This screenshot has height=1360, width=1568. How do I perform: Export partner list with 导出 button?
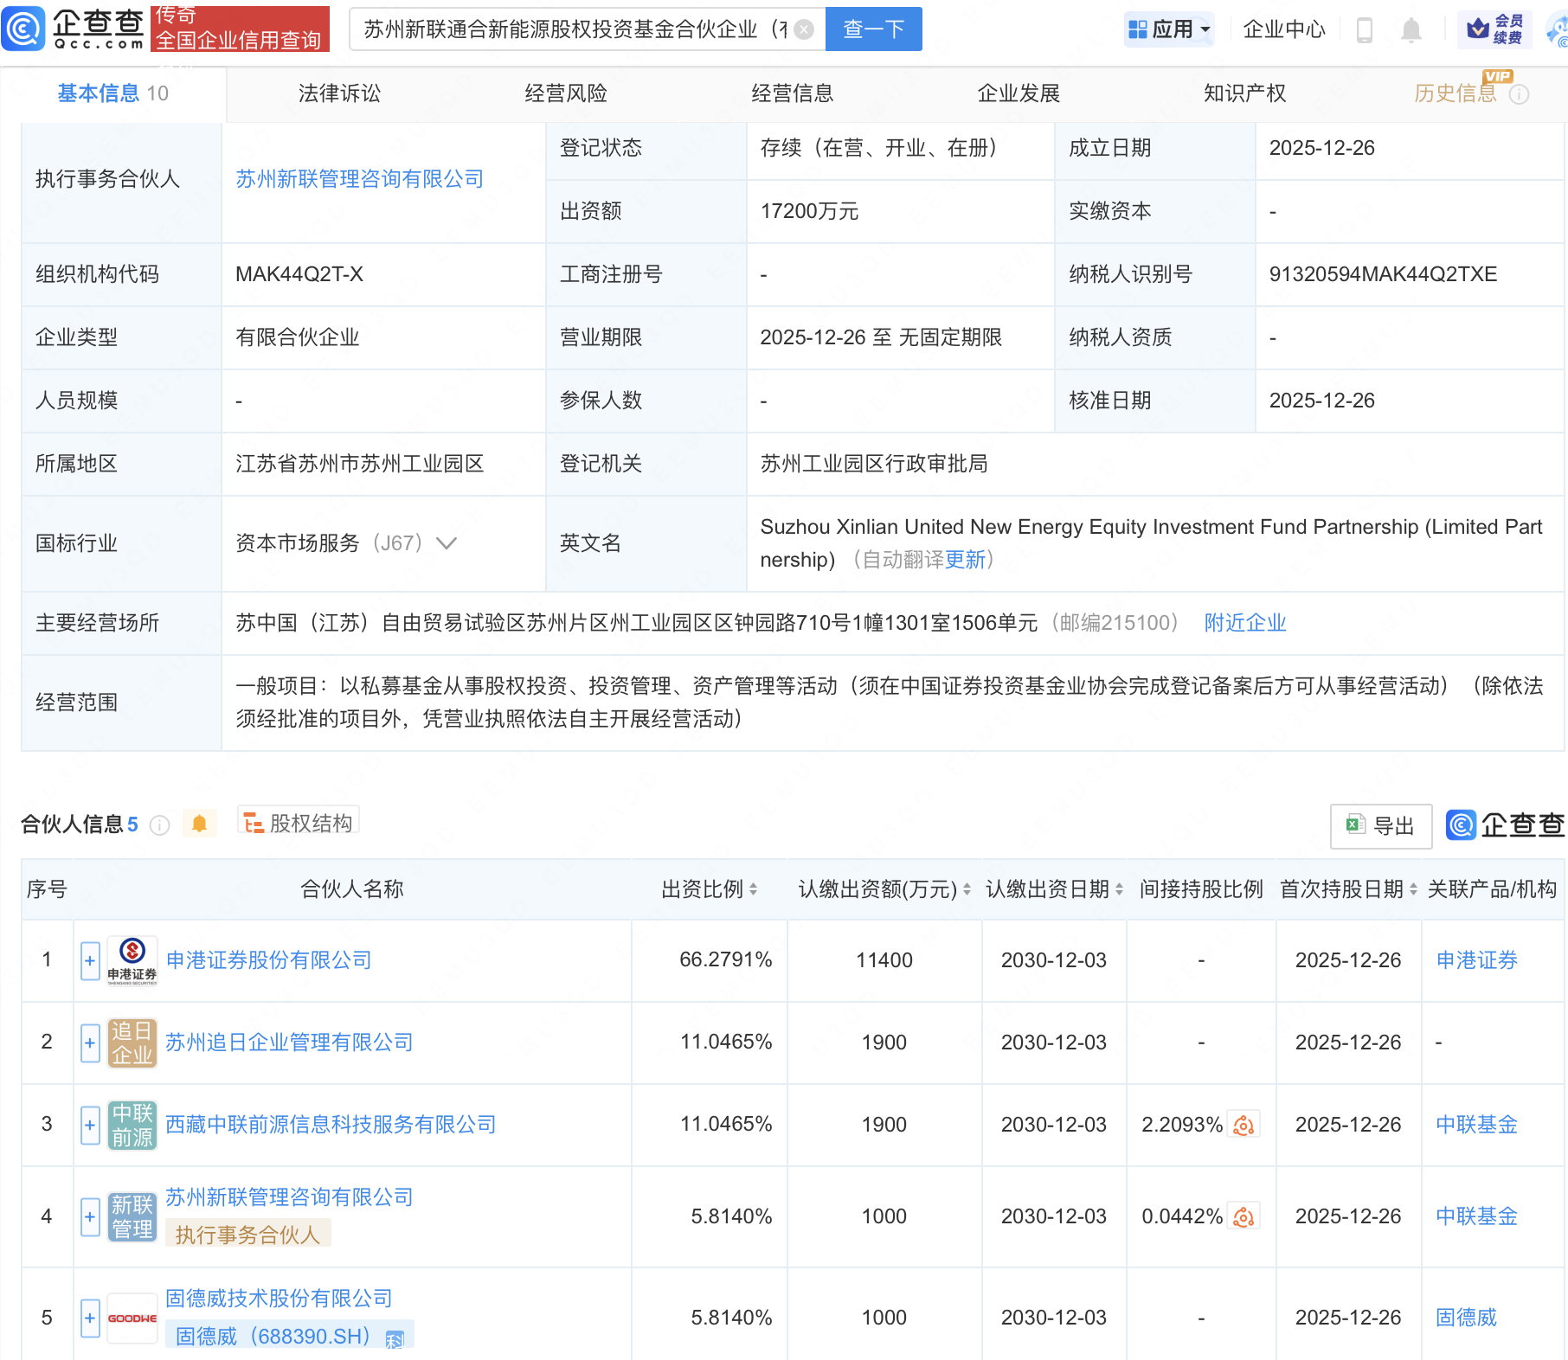(1380, 826)
